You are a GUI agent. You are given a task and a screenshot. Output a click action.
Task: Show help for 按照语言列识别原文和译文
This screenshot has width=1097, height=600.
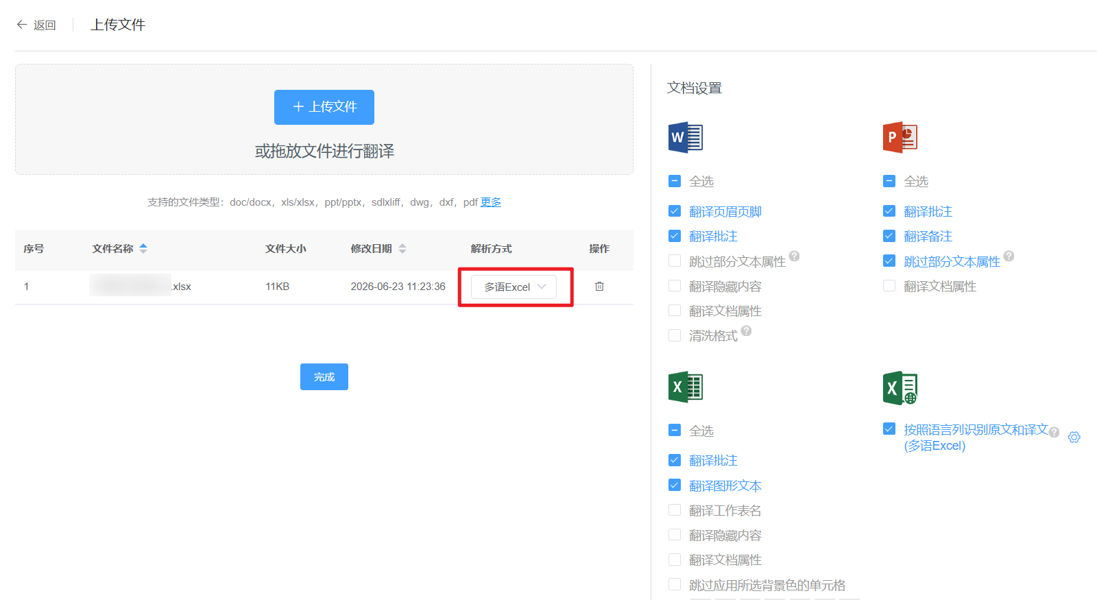[x=1054, y=432]
